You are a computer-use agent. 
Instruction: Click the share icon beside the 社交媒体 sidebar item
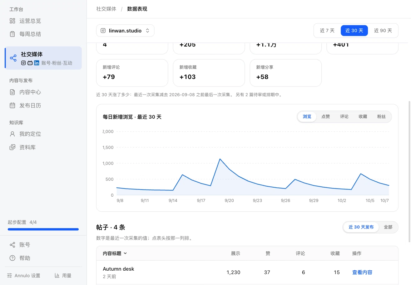(x=13, y=58)
